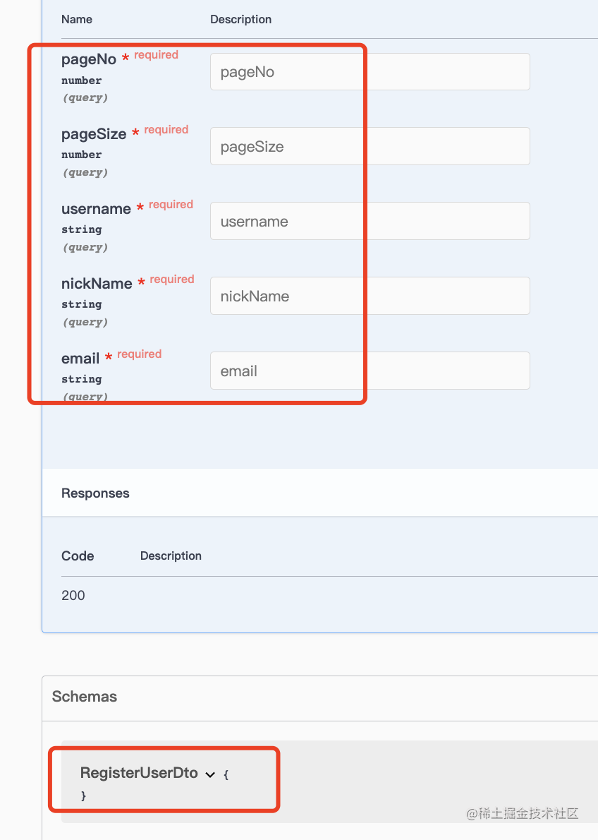Screen dimensions: 598x840
Task: Select the 200 response code
Action: tap(73, 596)
